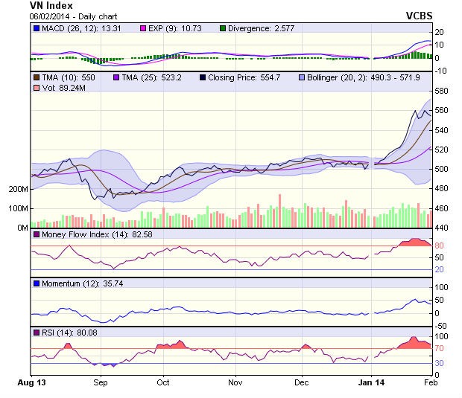
Task: Click the pink Vol legend swatch
Action: [37, 89]
